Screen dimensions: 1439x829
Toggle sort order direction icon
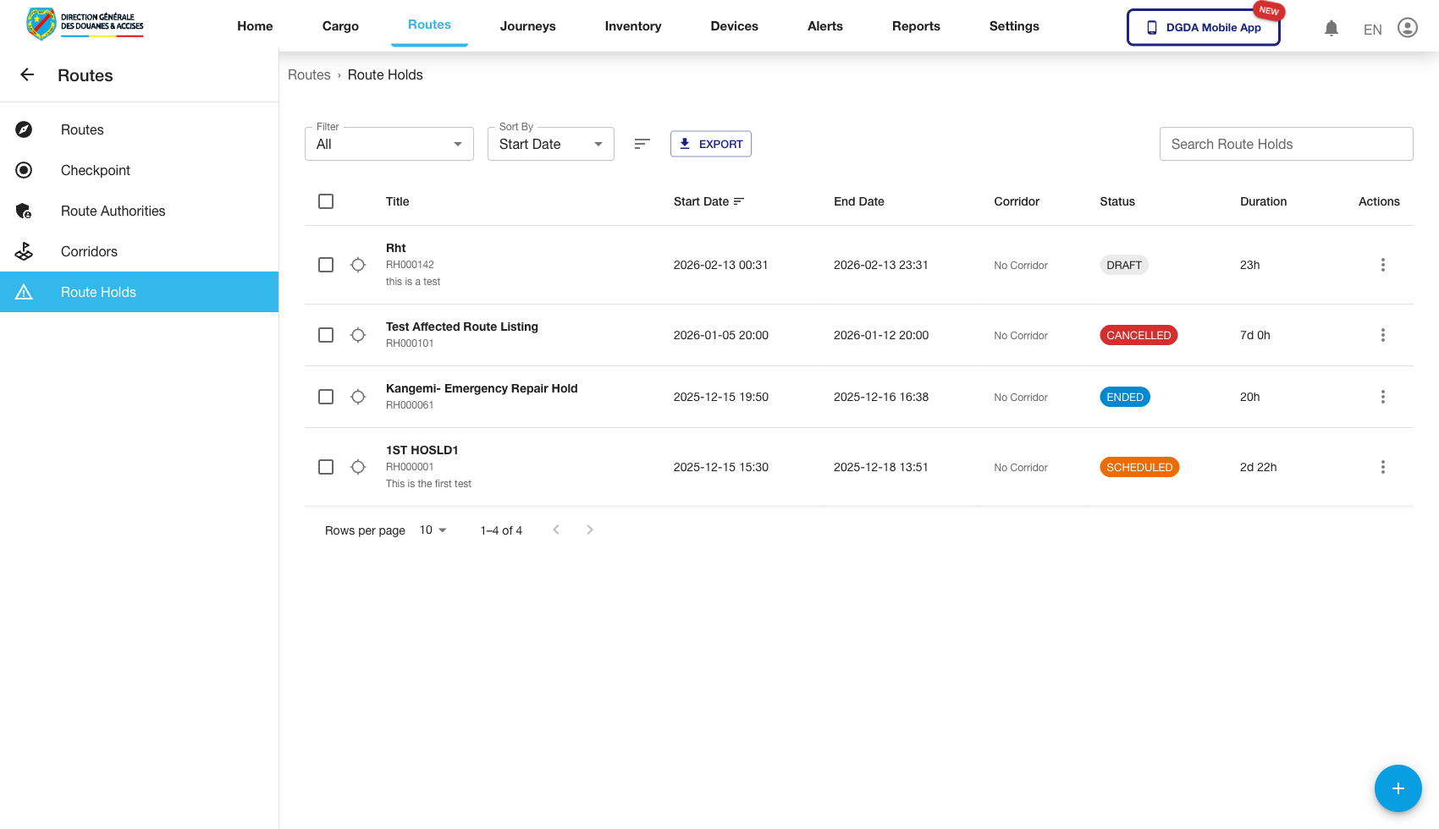click(x=642, y=144)
